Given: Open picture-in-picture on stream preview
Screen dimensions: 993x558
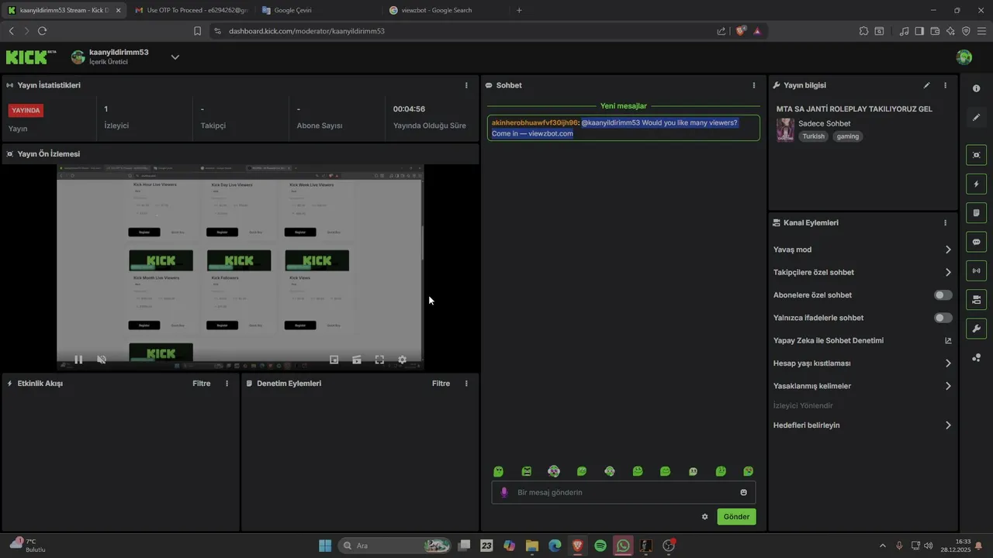Looking at the screenshot, I should coord(334,360).
